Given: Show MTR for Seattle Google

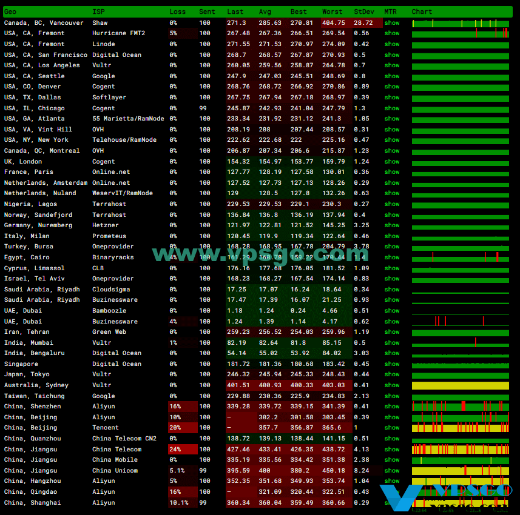Looking at the screenshot, I should (391, 76).
